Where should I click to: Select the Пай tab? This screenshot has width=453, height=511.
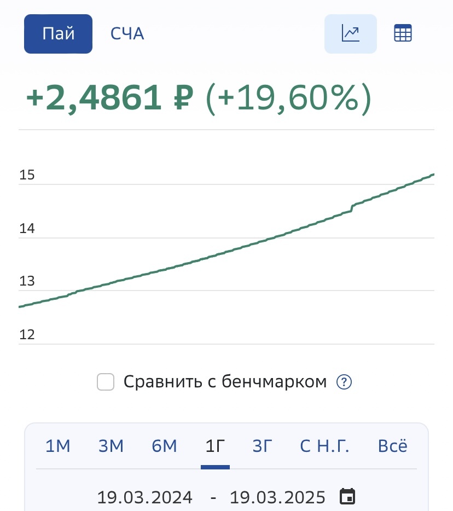58,33
